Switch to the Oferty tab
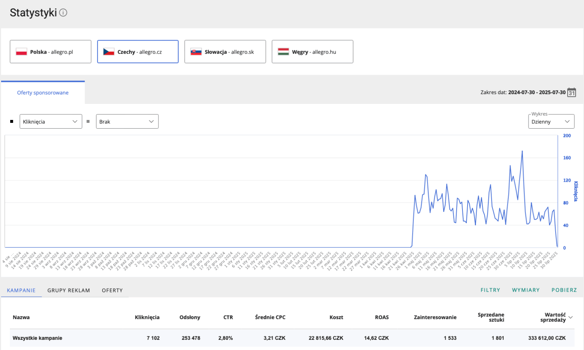 112,290
